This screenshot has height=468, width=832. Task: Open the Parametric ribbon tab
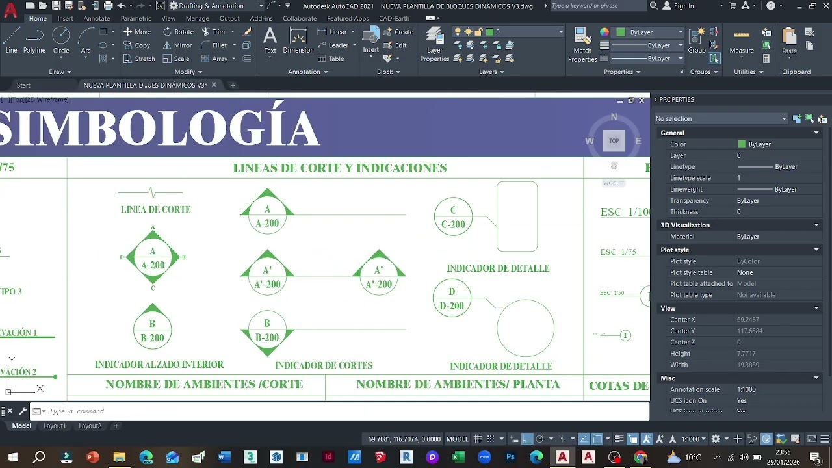(x=136, y=18)
